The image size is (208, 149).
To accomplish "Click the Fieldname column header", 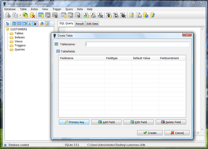I will 82,58.
